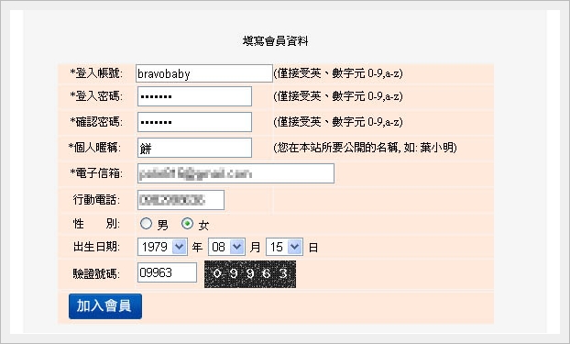Screen dimensions: 570x344
Task: Click the 男 label text
Action: [162, 226]
